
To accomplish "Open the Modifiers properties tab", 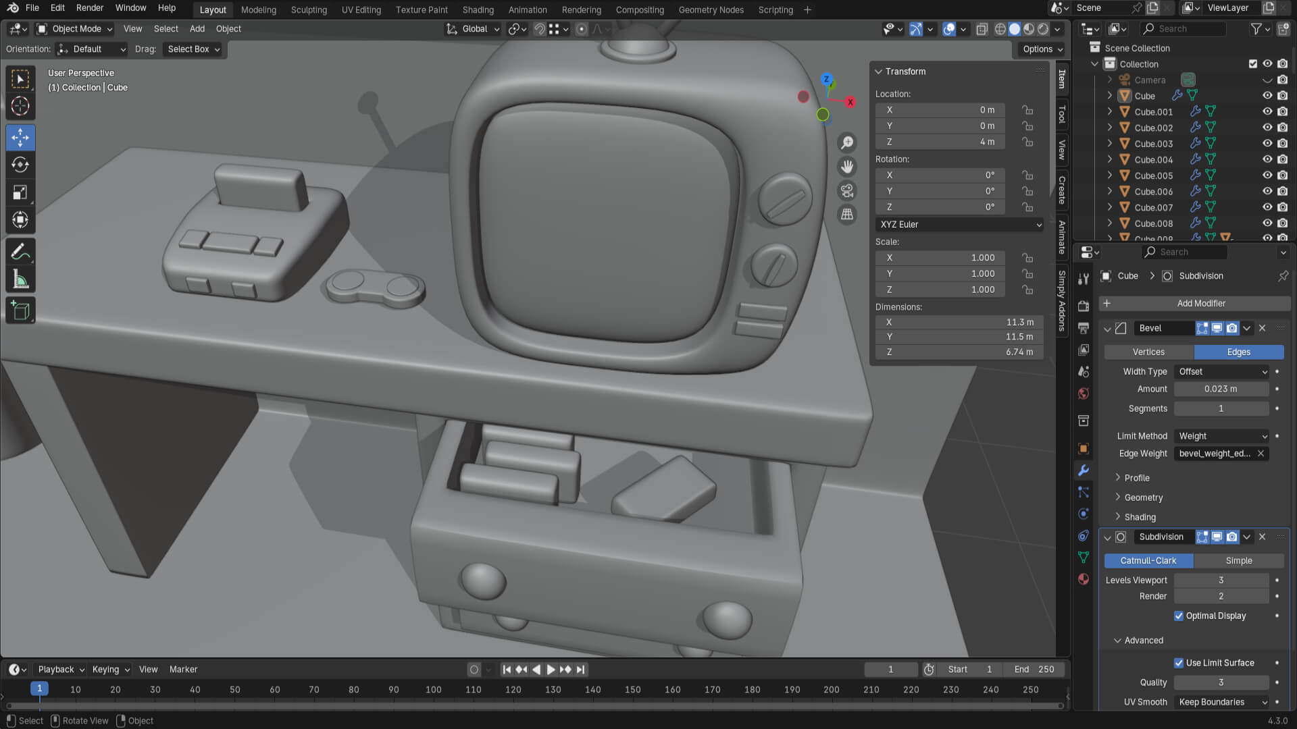I will (x=1084, y=470).
